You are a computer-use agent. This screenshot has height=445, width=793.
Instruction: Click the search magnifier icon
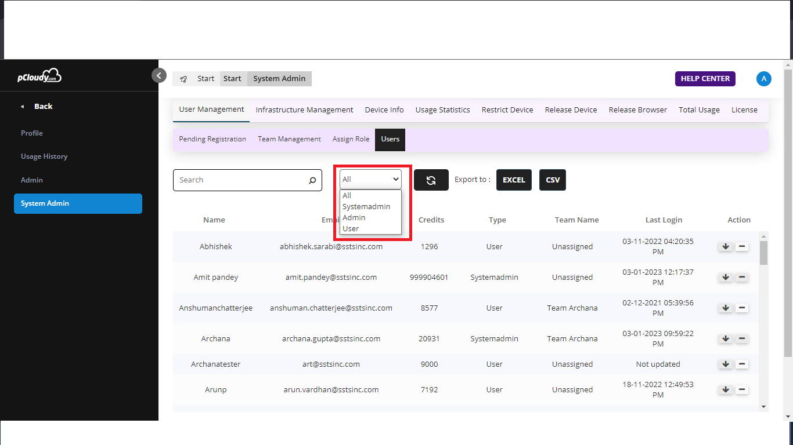[312, 180]
